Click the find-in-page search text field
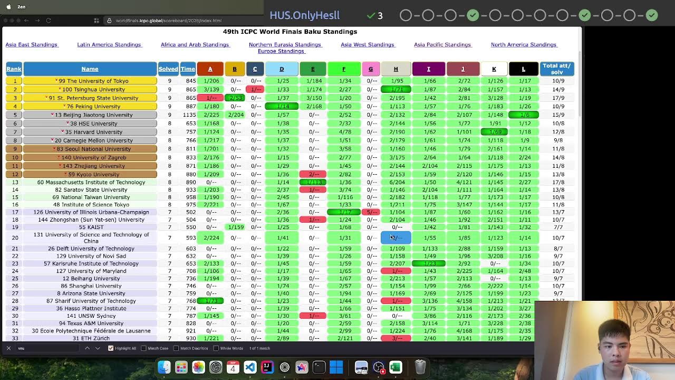This screenshot has width=675, height=380. click(x=47, y=348)
